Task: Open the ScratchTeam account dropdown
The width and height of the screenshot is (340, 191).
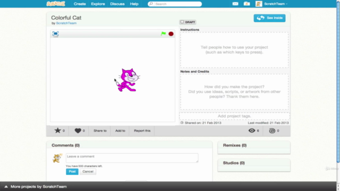Action: (276, 4)
